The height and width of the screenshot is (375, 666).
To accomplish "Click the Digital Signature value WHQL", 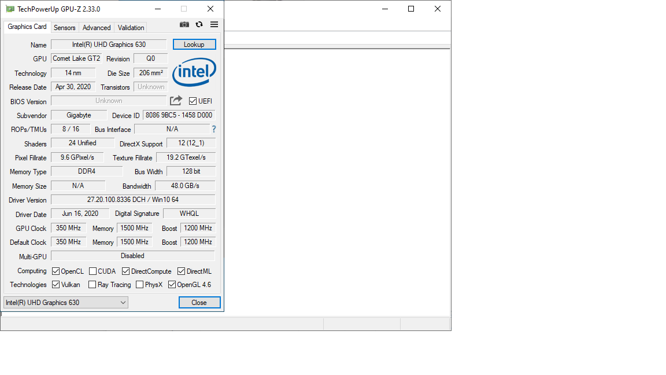I will [x=190, y=214].
